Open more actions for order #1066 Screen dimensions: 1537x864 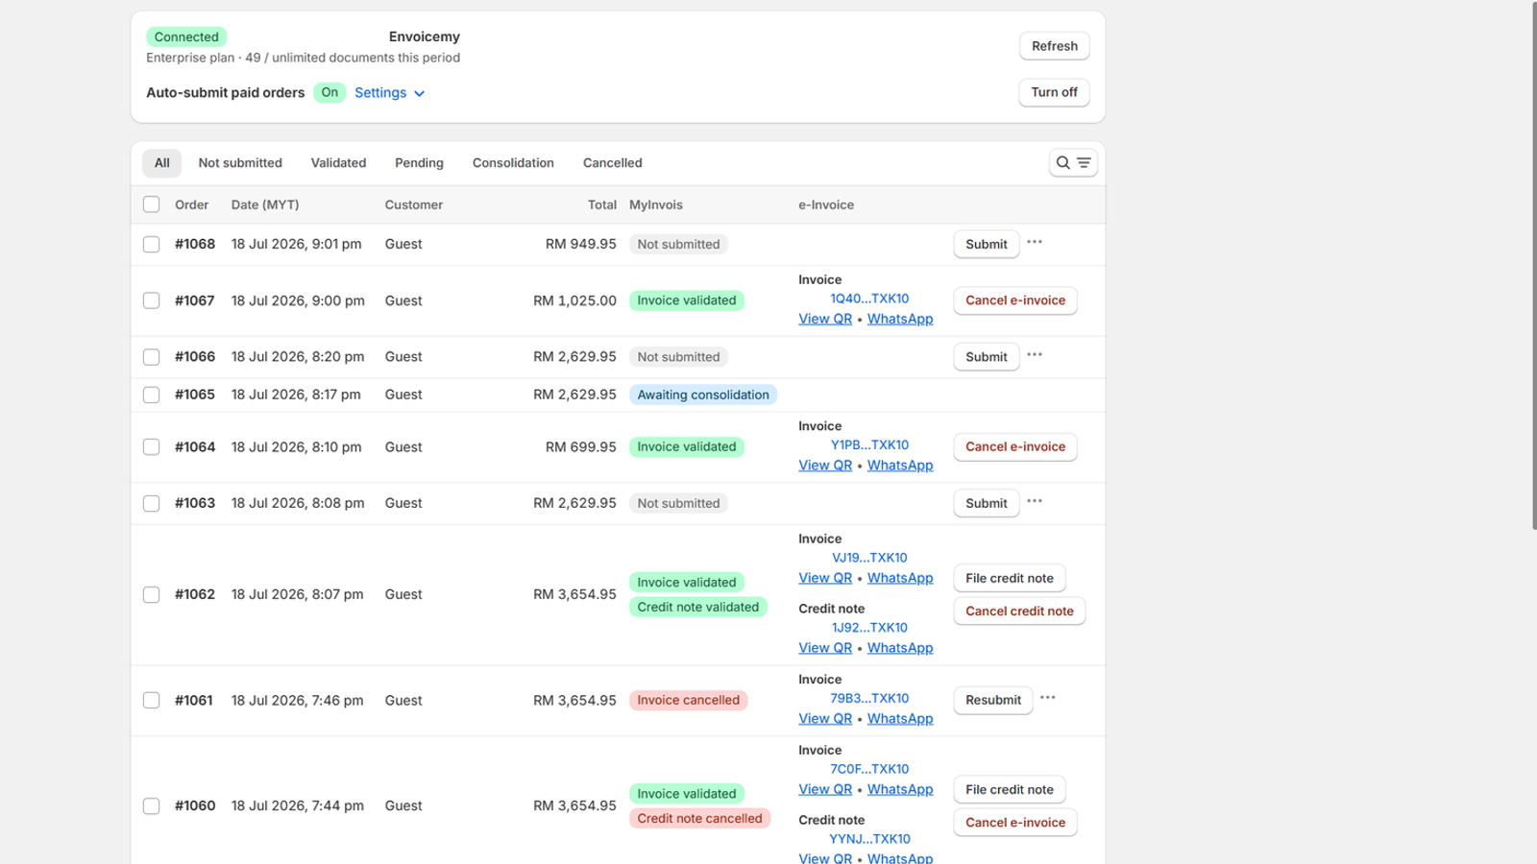point(1035,355)
